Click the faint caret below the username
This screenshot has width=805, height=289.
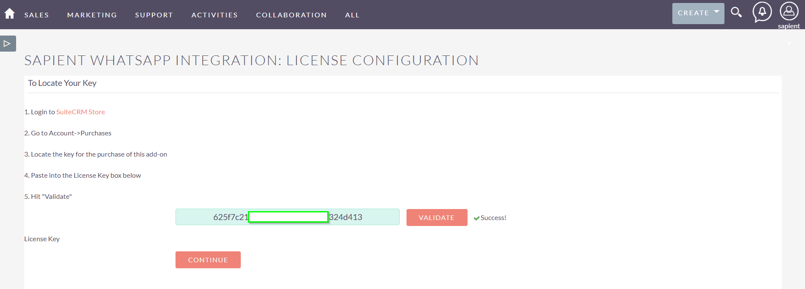(x=789, y=43)
